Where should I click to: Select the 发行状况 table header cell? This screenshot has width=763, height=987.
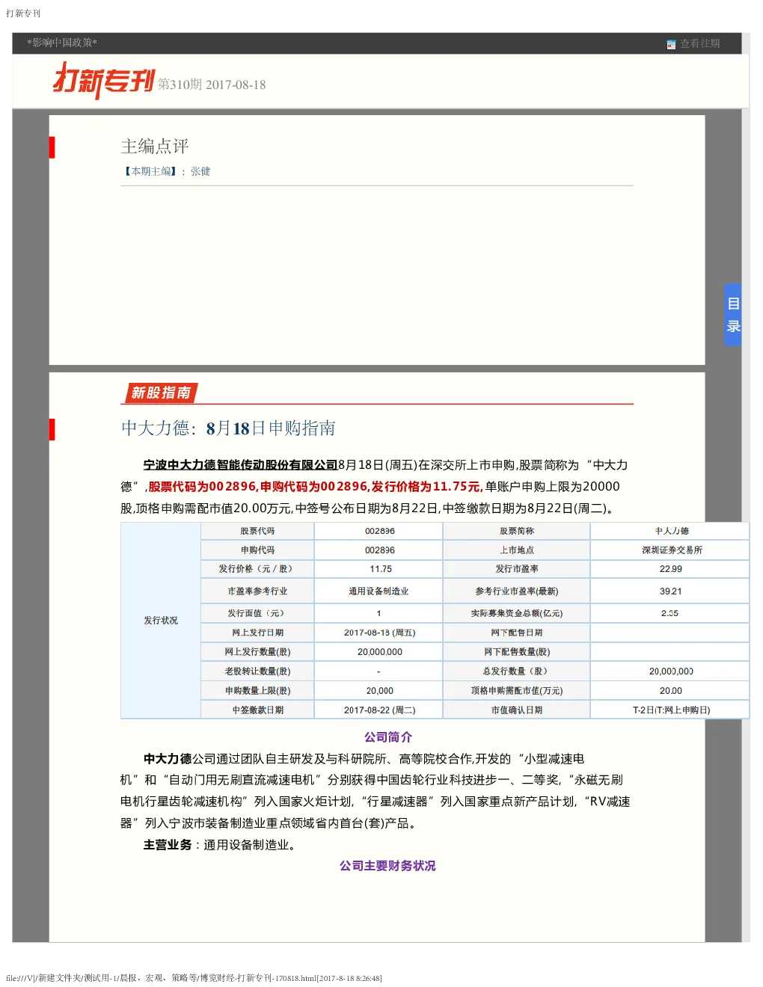point(161,621)
